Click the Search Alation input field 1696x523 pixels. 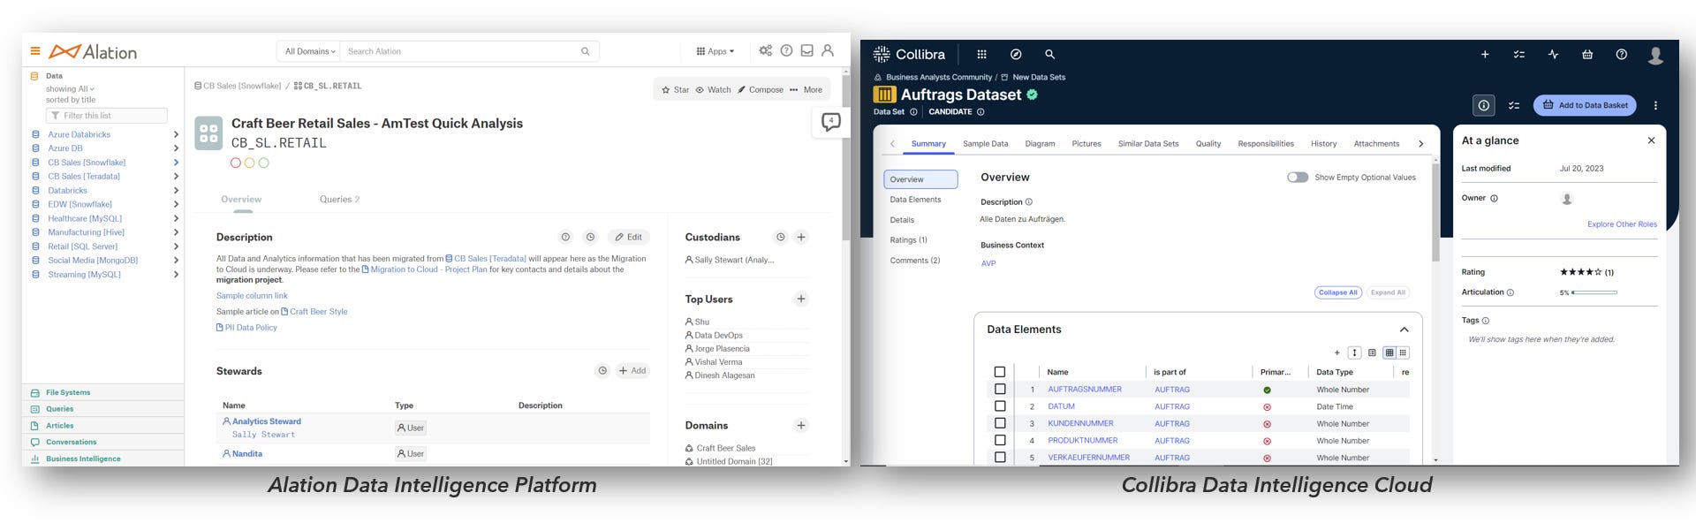click(x=460, y=51)
